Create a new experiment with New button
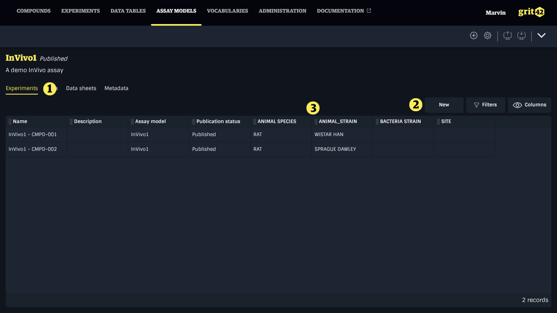This screenshot has height=313, width=557. pyautogui.click(x=444, y=105)
